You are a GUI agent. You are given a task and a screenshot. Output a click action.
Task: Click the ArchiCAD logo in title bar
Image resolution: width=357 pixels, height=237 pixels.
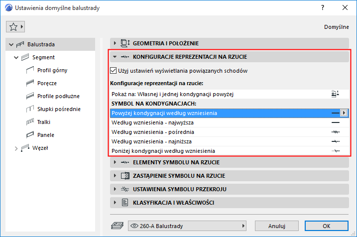coord(8,8)
